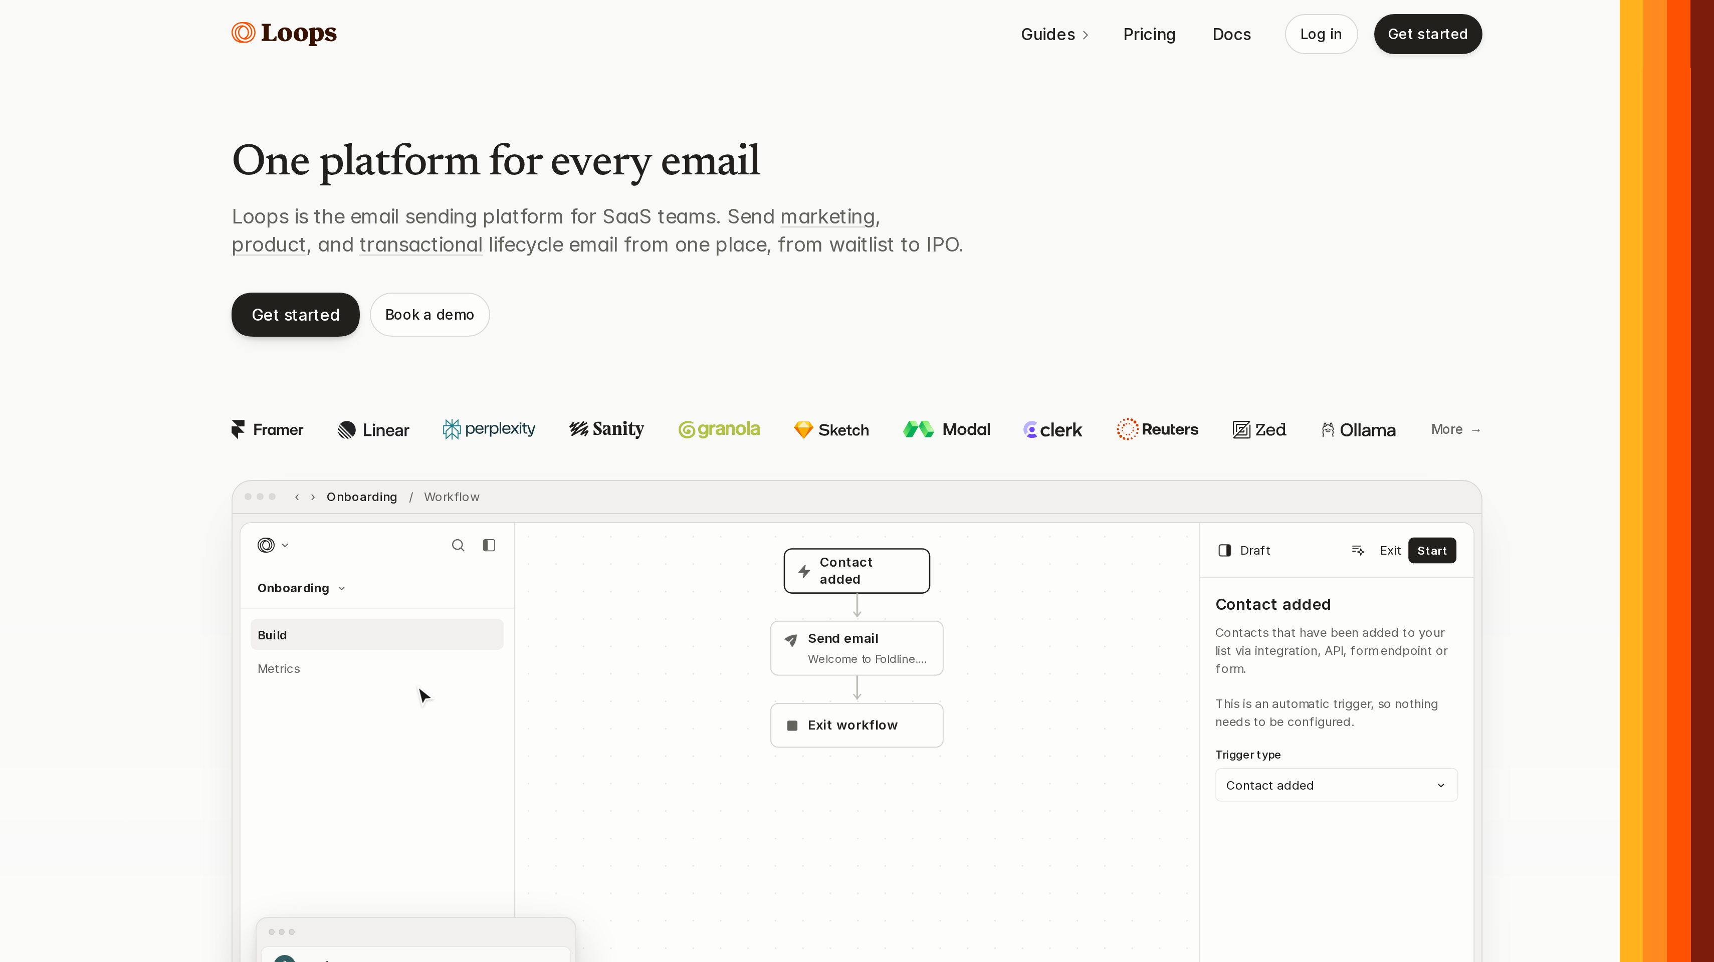
Task: Click the hero Get started button
Action: point(295,315)
